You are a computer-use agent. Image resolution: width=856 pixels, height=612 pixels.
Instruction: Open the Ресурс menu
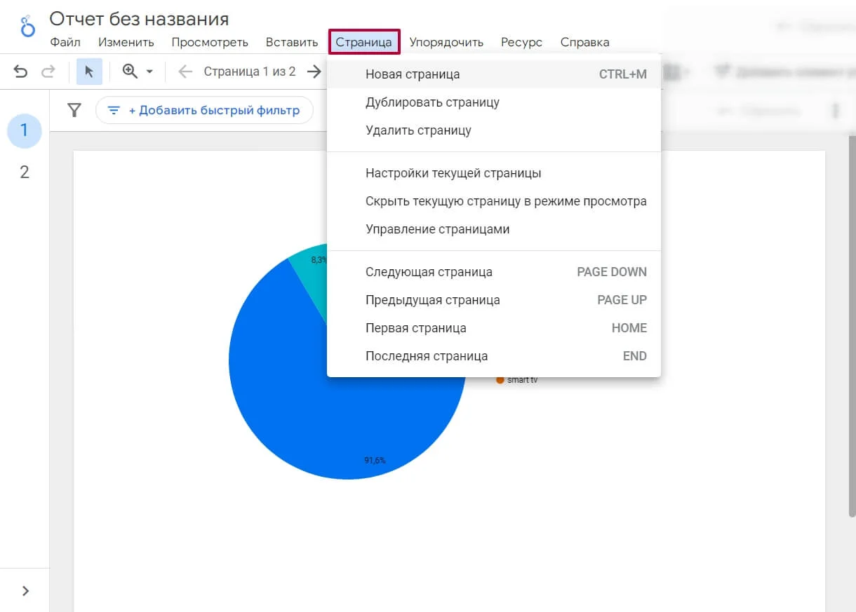tap(521, 42)
